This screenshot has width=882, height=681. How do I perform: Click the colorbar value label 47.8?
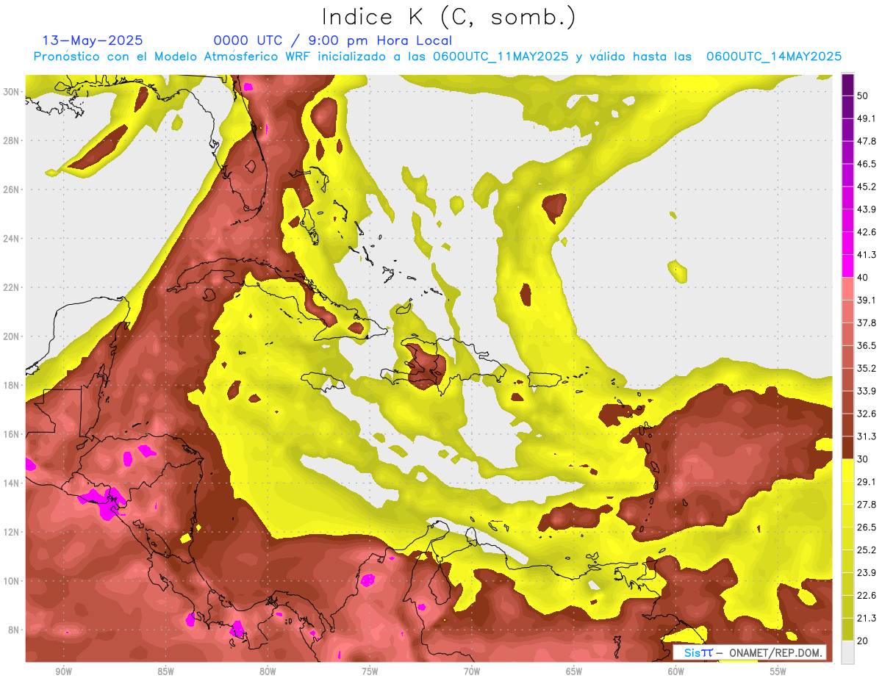pos(867,141)
